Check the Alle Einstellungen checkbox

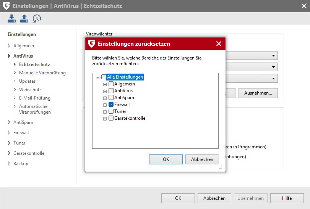click(104, 77)
